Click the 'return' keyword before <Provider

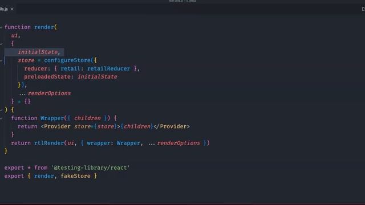pos(27,126)
